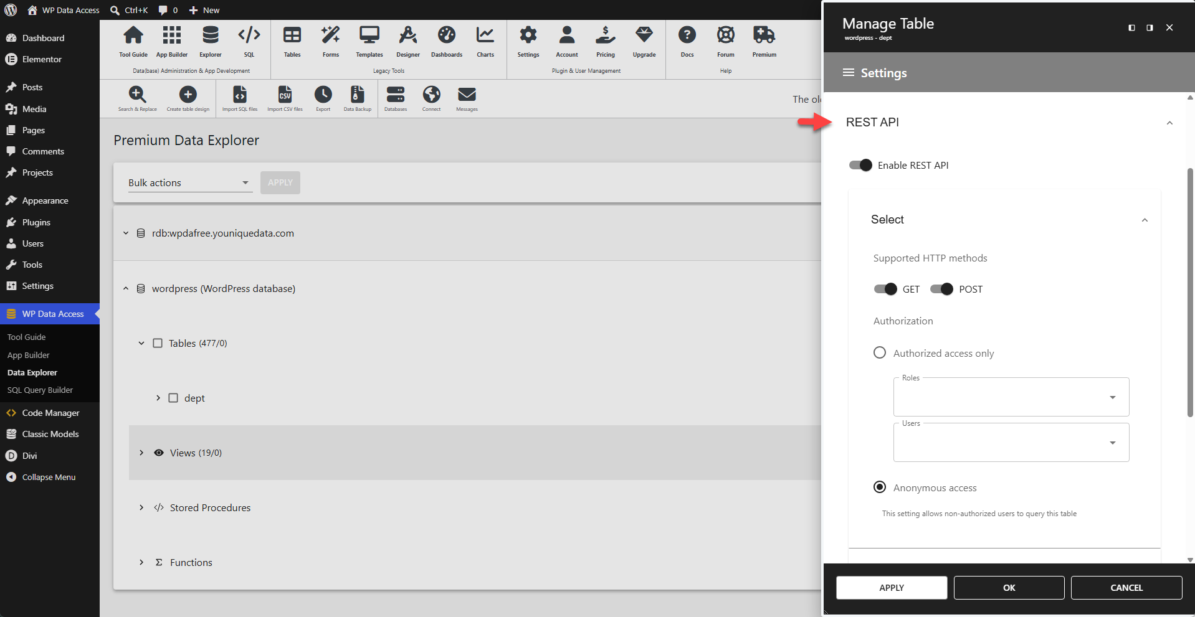Viewport: 1195px width, 617px height.
Task: Open the Data Backup icon
Action: (358, 98)
